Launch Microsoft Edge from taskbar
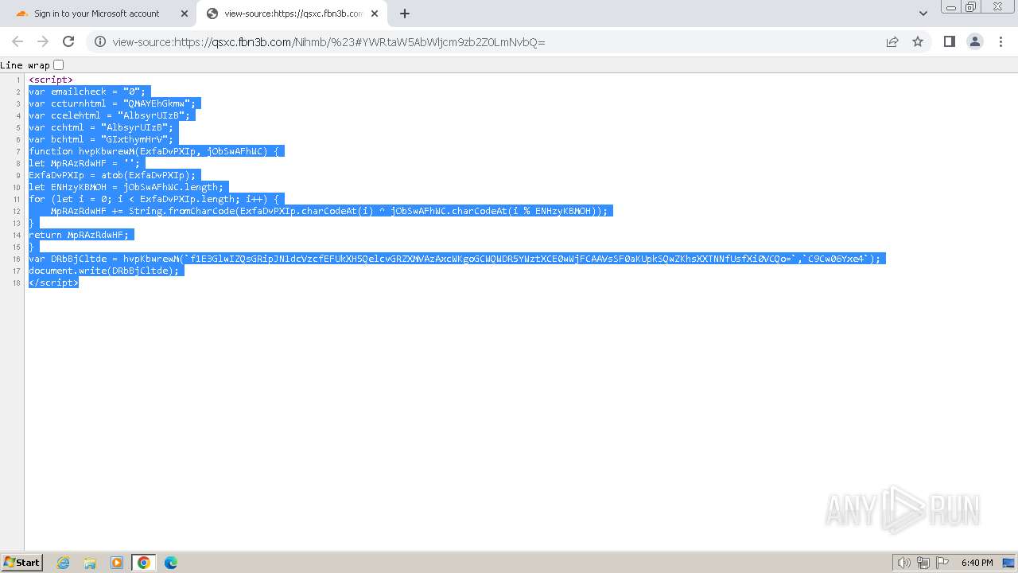The image size is (1018, 573). [171, 563]
